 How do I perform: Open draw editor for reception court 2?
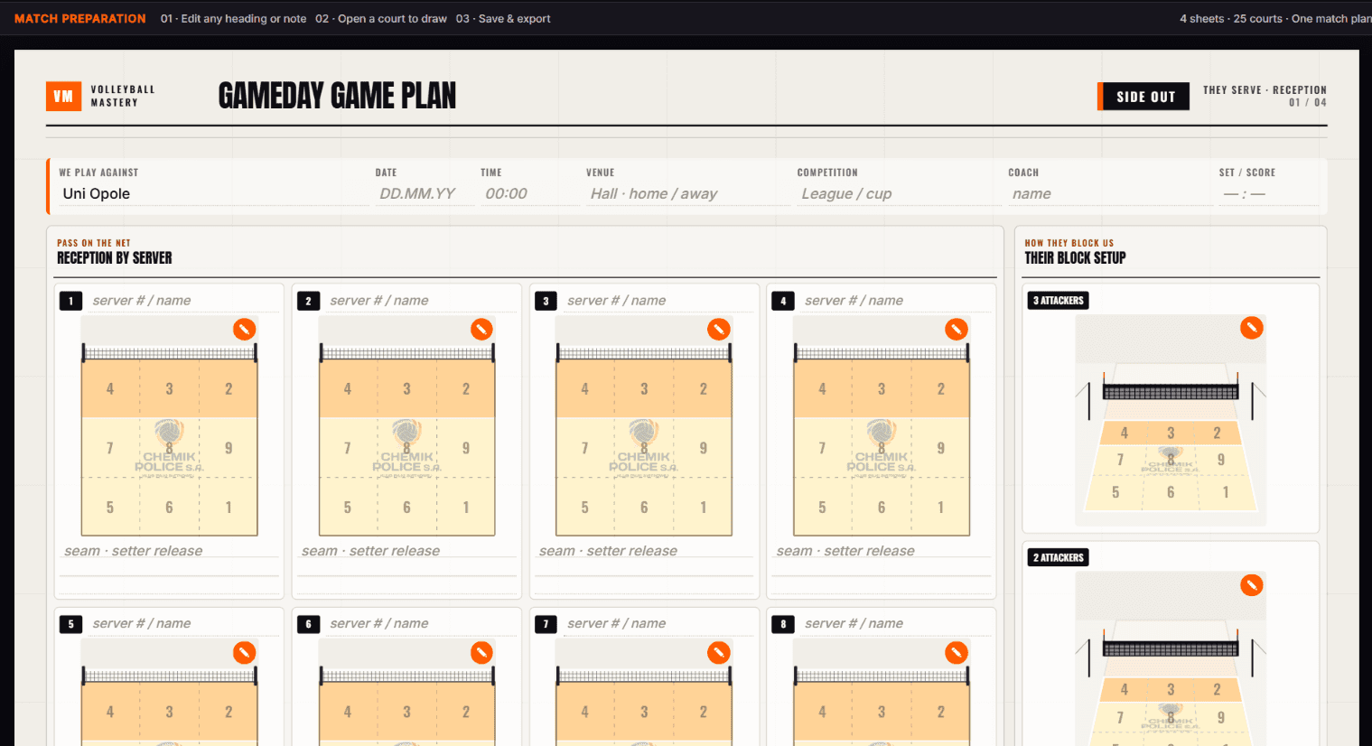pyautogui.click(x=481, y=330)
